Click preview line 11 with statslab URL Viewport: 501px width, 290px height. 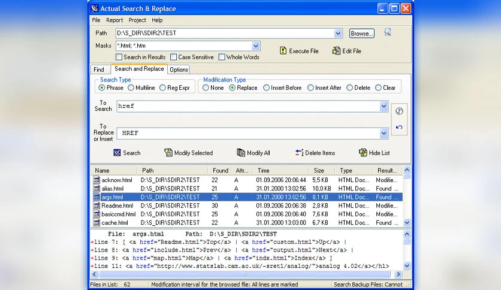pyautogui.click(x=240, y=265)
